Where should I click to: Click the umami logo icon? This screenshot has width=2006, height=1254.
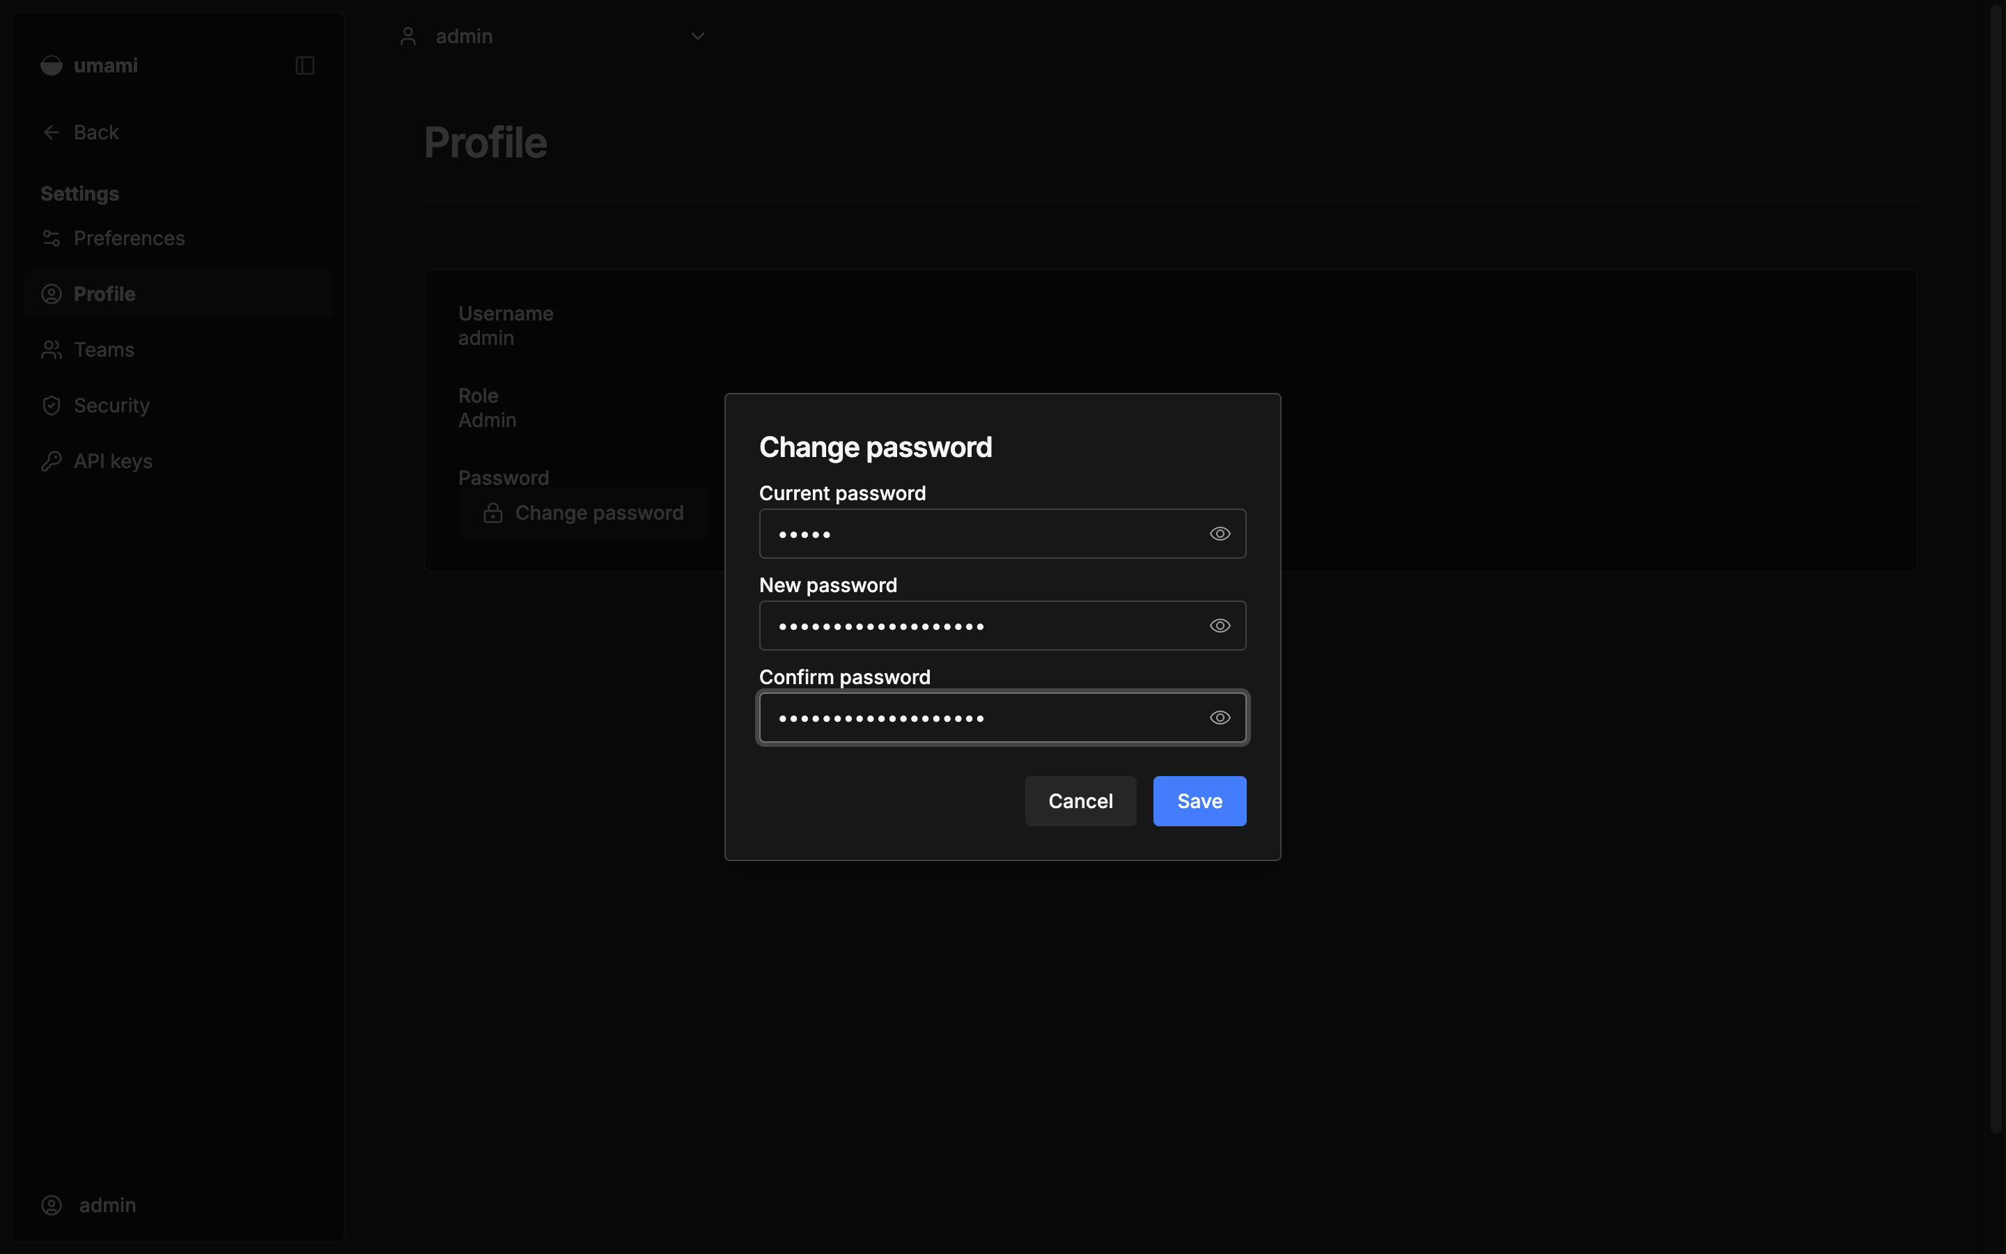coord(52,65)
